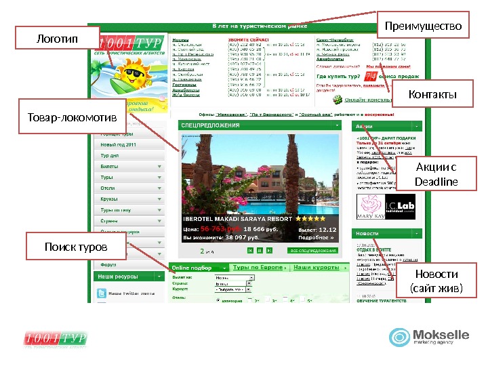
Task: Check the 5* hotel checkbox
Action: 302,300
